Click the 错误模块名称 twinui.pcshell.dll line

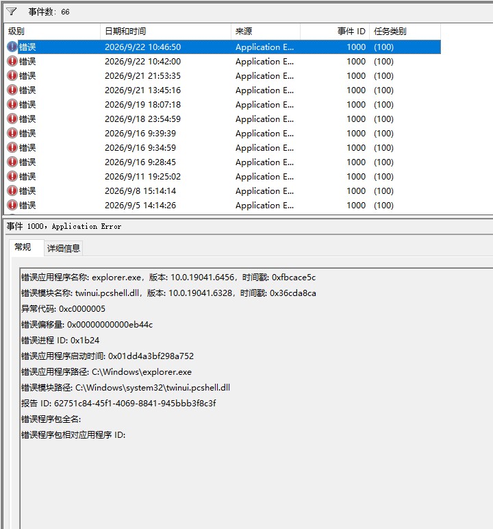tap(168, 293)
